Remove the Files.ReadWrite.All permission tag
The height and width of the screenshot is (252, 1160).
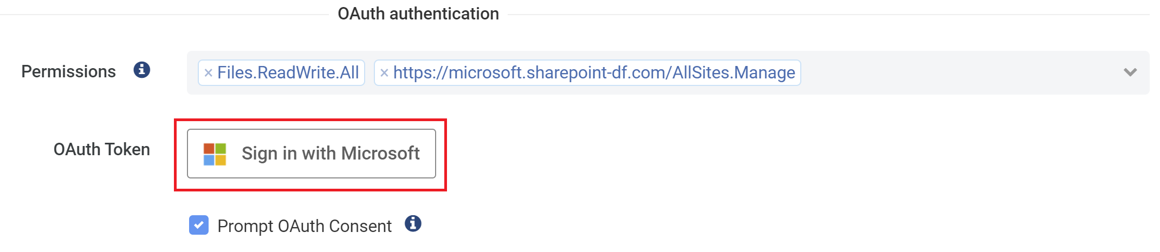point(208,73)
